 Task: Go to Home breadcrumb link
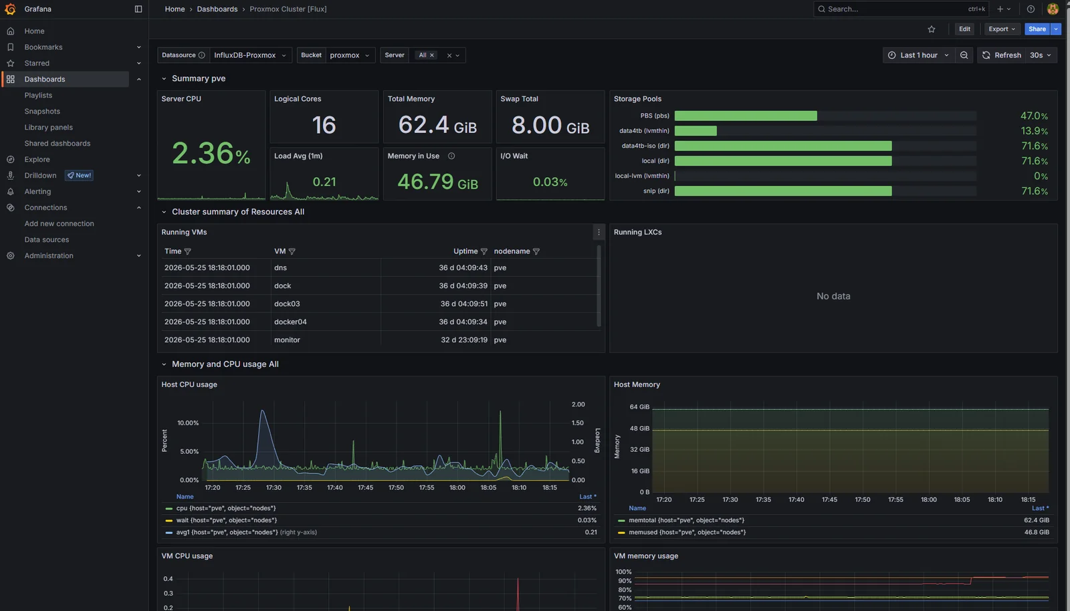pos(175,9)
